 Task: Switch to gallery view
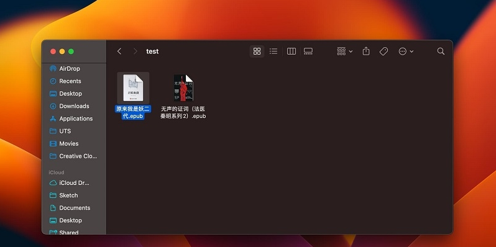[308, 51]
